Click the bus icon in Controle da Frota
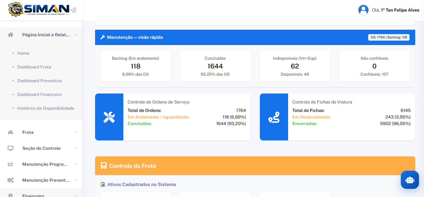 point(104,166)
